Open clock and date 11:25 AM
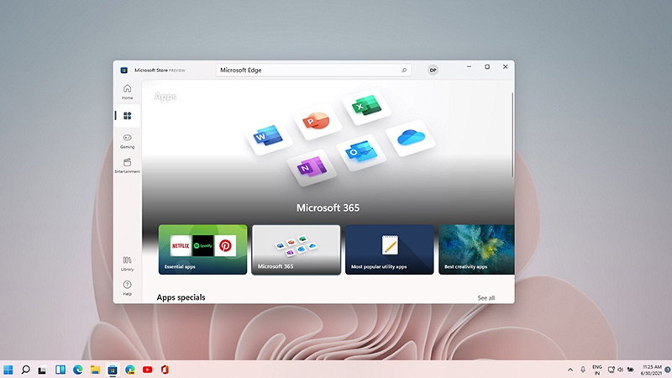This screenshot has height=378, width=672. (652, 370)
